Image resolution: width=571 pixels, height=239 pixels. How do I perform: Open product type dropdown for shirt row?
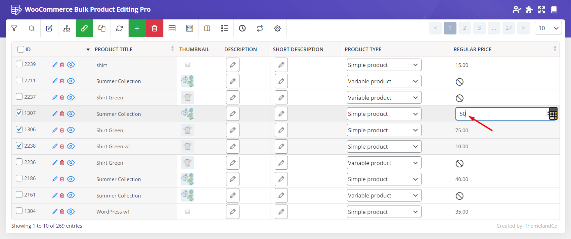(x=384, y=65)
